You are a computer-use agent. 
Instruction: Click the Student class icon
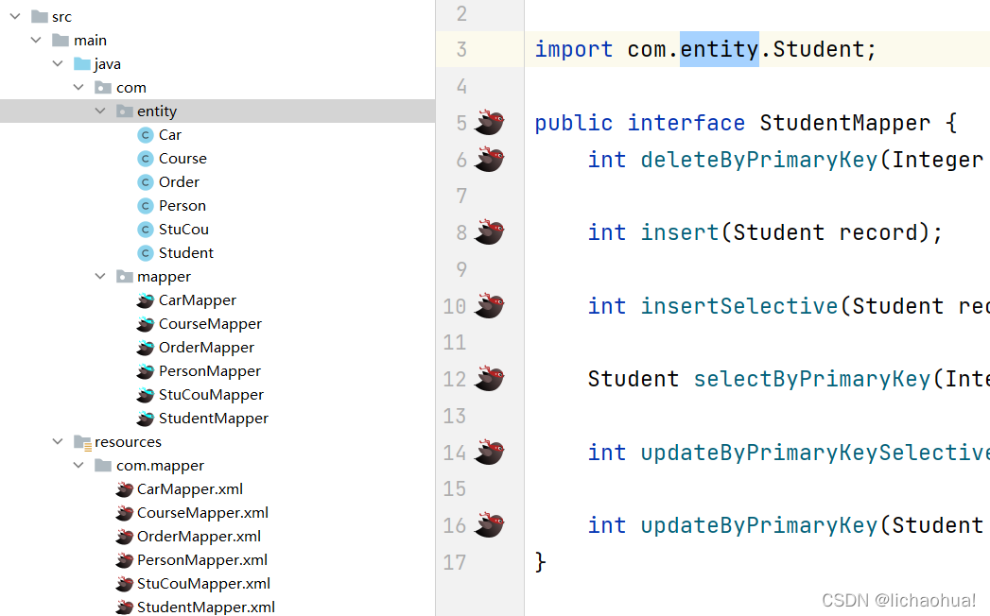(146, 253)
